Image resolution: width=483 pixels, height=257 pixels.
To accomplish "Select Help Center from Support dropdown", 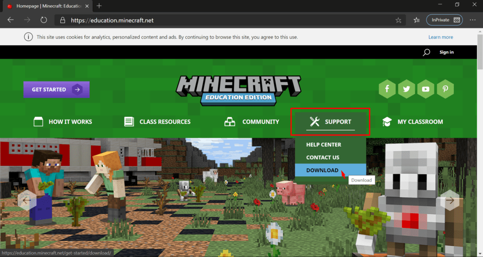I will (x=324, y=145).
